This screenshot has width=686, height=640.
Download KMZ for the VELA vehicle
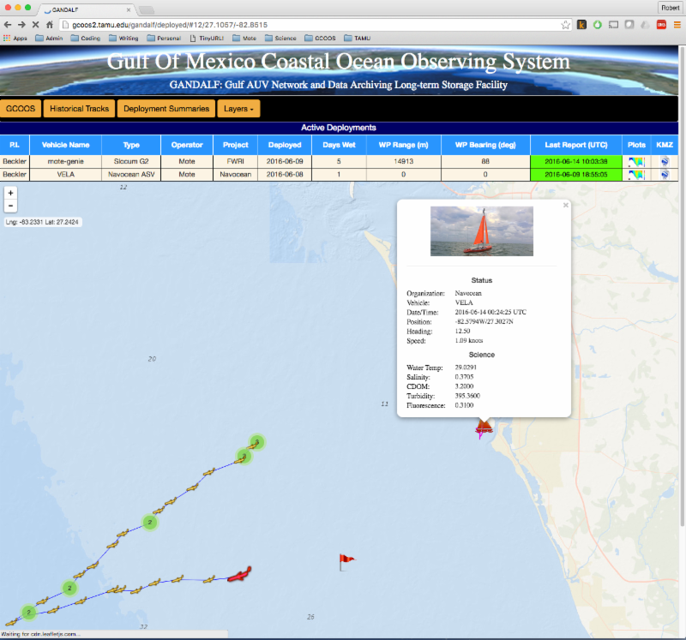[665, 174]
